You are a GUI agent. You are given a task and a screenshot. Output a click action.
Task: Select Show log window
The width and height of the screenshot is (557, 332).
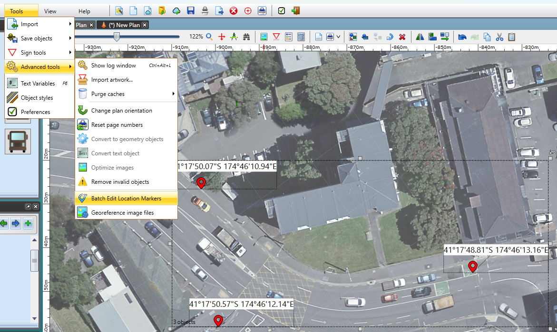(126, 65)
